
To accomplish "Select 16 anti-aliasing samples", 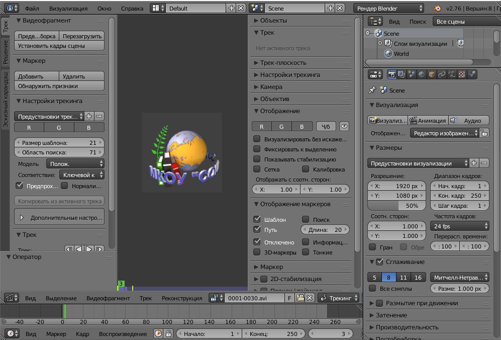I will pos(418,277).
